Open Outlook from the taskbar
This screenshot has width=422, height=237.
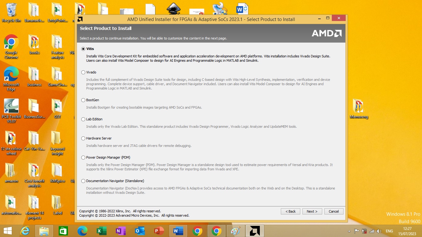tap(140, 231)
